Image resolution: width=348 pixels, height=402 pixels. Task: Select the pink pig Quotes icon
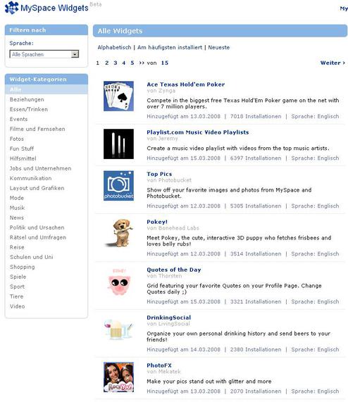119,282
